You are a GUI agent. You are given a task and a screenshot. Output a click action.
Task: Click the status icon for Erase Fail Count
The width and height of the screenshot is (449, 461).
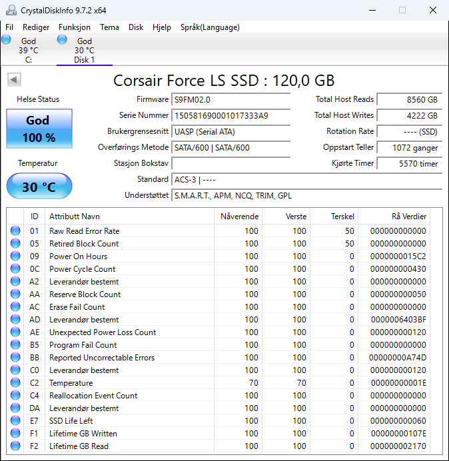click(x=15, y=306)
